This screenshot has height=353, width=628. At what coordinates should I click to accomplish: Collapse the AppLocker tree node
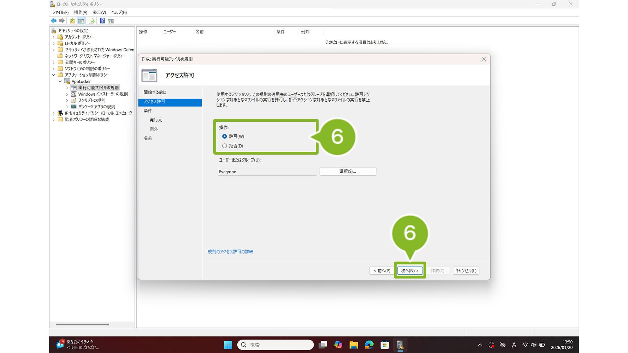(x=60, y=82)
